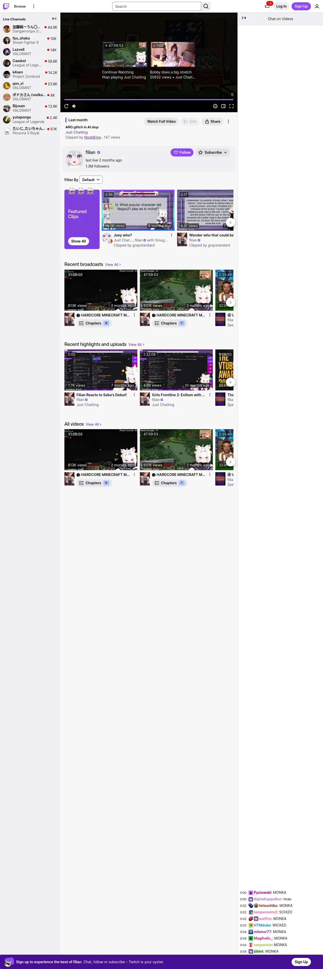Click Sign Up in the bottom banner

point(301,962)
